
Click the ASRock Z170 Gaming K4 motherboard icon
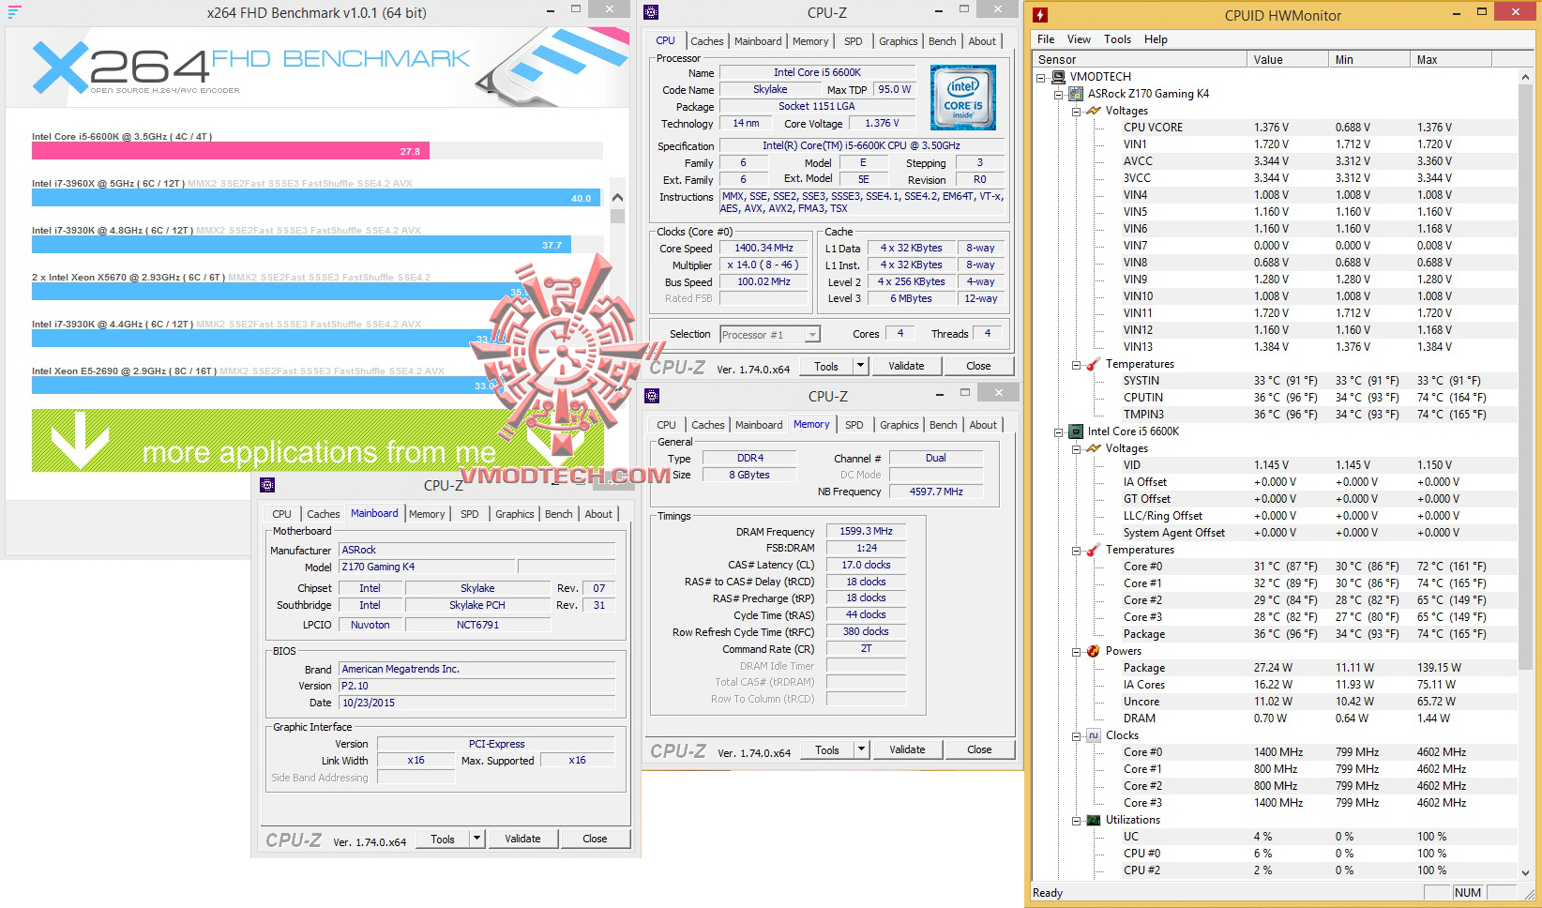coord(1076,94)
